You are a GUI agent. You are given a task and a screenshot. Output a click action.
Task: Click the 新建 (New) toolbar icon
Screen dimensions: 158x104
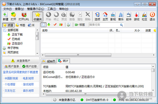click(6, 16)
